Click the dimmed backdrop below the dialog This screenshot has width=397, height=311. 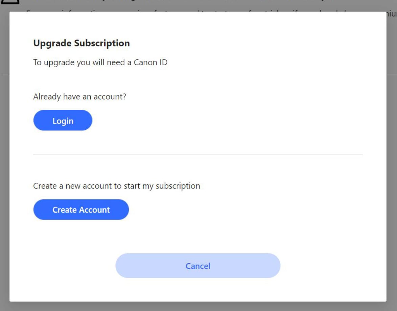198,306
